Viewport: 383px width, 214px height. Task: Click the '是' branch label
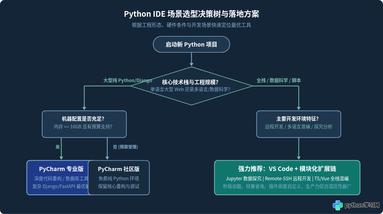[x=57, y=147]
